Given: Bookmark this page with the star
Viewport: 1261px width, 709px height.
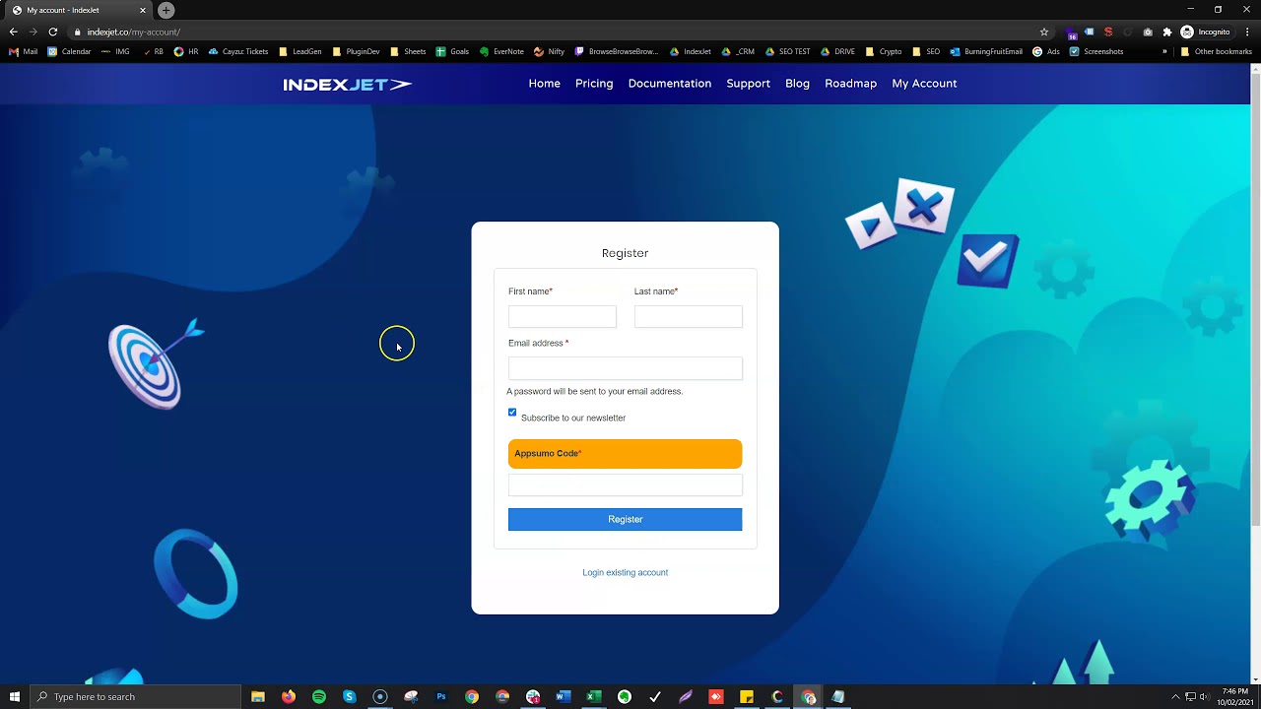Looking at the screenshot, I should click(x=1044, y=32).
